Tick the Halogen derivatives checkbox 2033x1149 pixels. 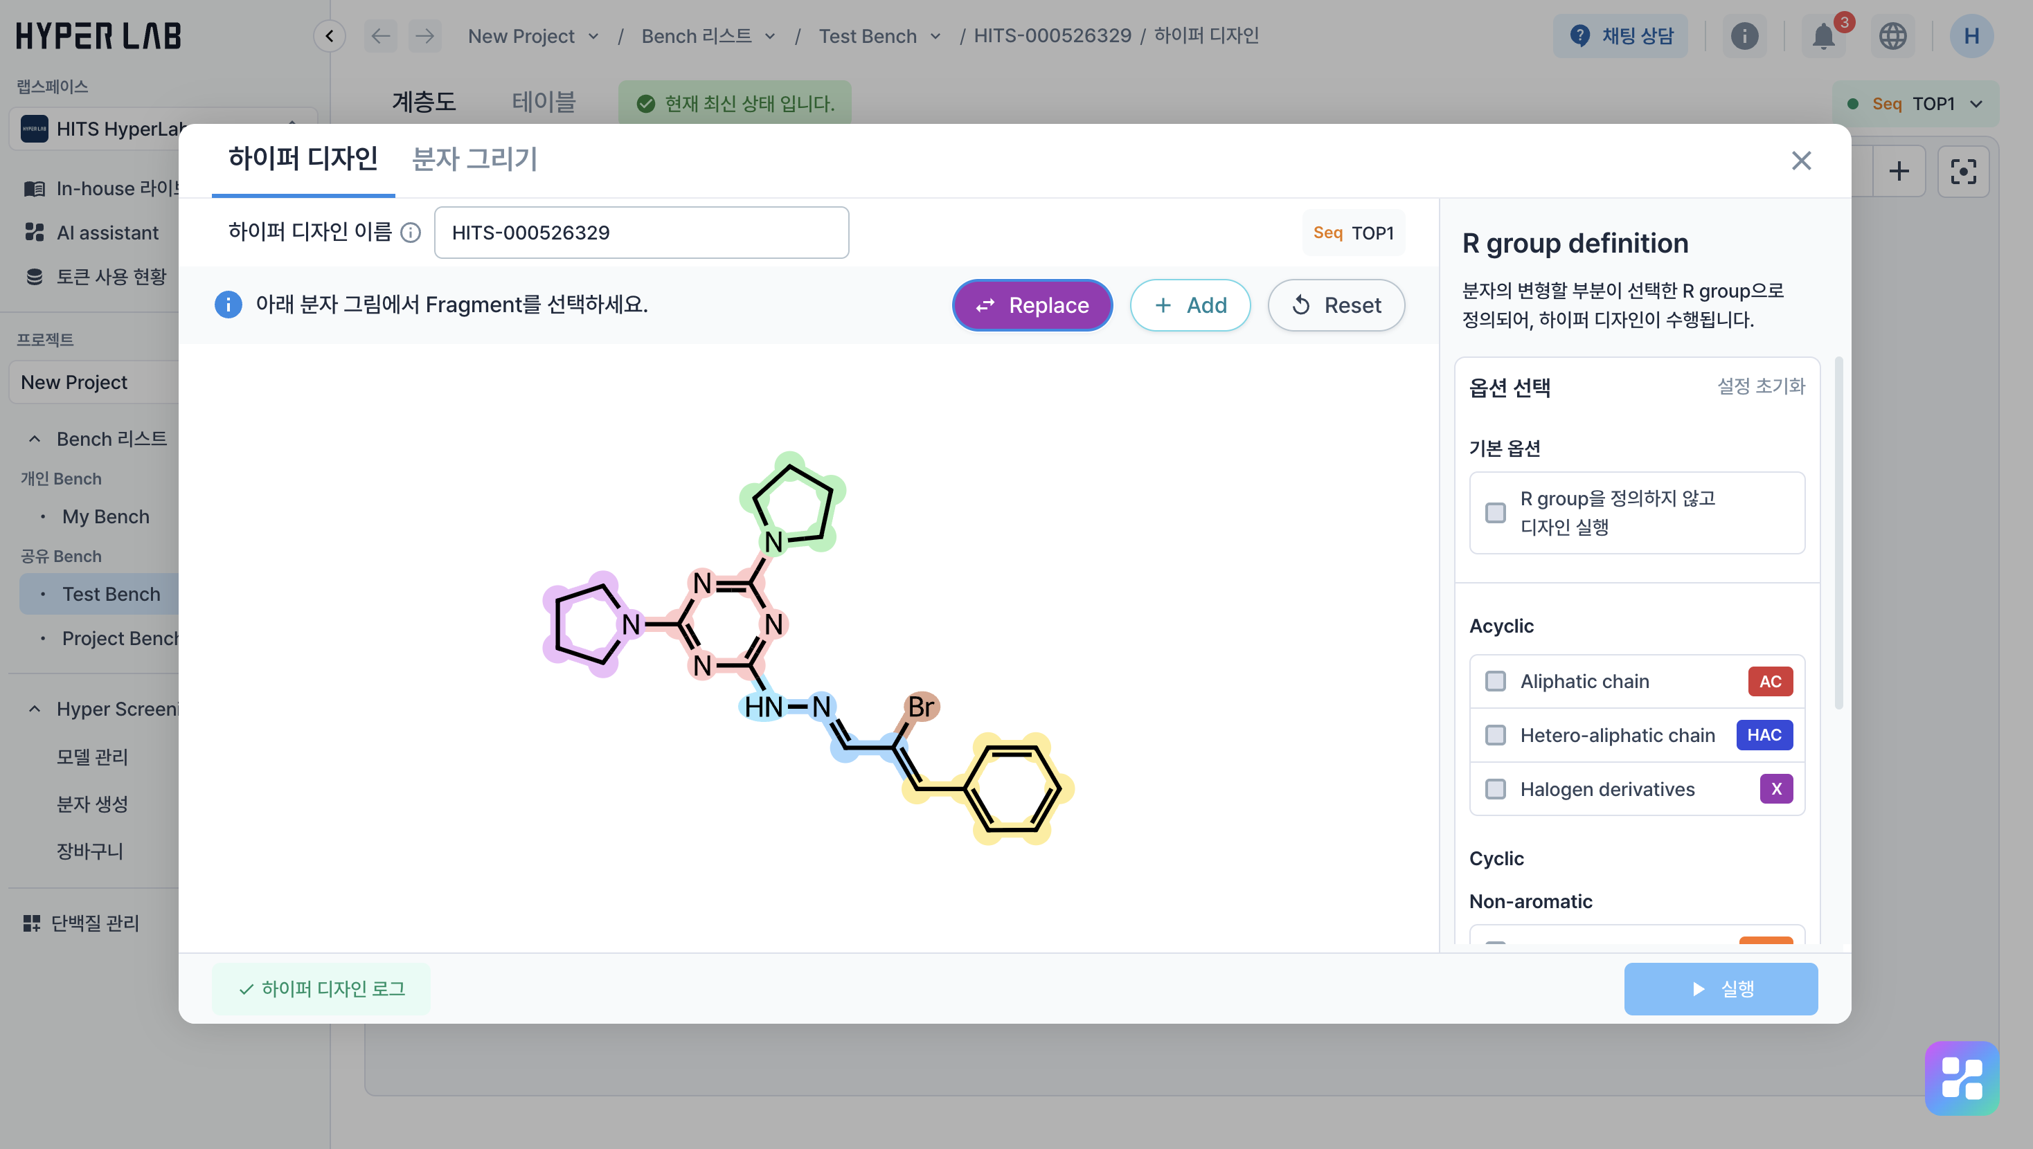click(x=1496, y=789)
